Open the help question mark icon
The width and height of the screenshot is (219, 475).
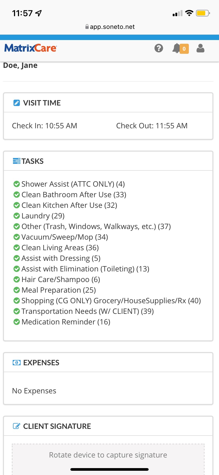[159, 48]
